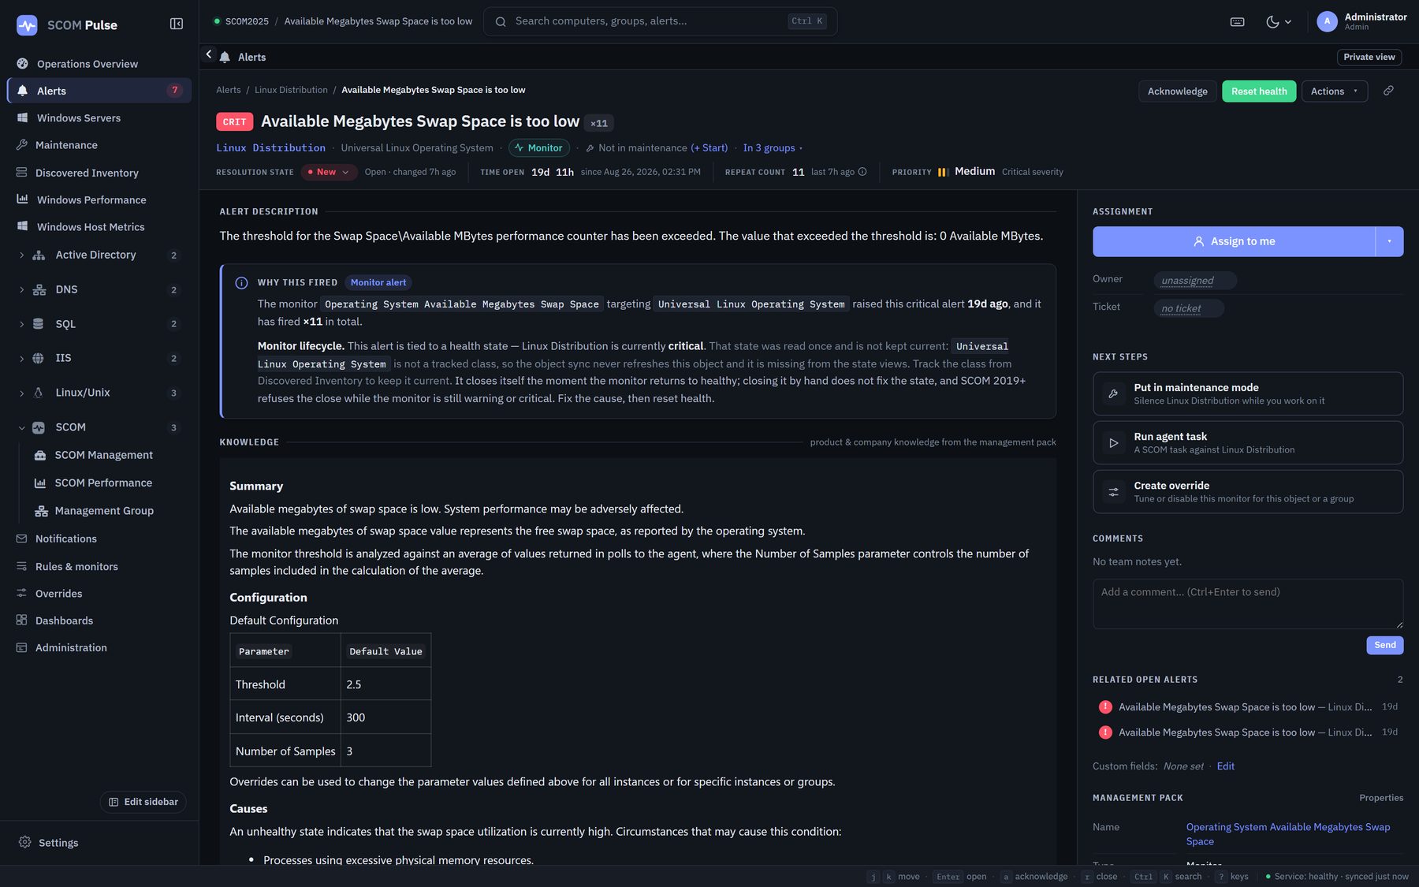Copy alert link icon next to Actions
The image size is (1419, 887).
1388,91
